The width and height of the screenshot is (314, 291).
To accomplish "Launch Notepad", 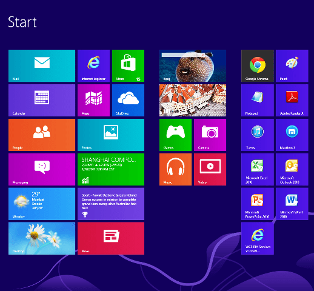I will pyautogui.click(x=258, y=100).
